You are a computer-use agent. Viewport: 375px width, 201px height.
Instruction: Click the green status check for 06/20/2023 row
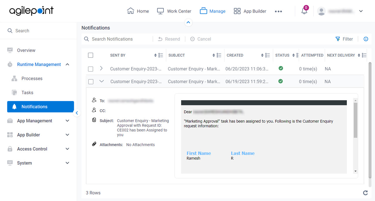coord(281,68)
